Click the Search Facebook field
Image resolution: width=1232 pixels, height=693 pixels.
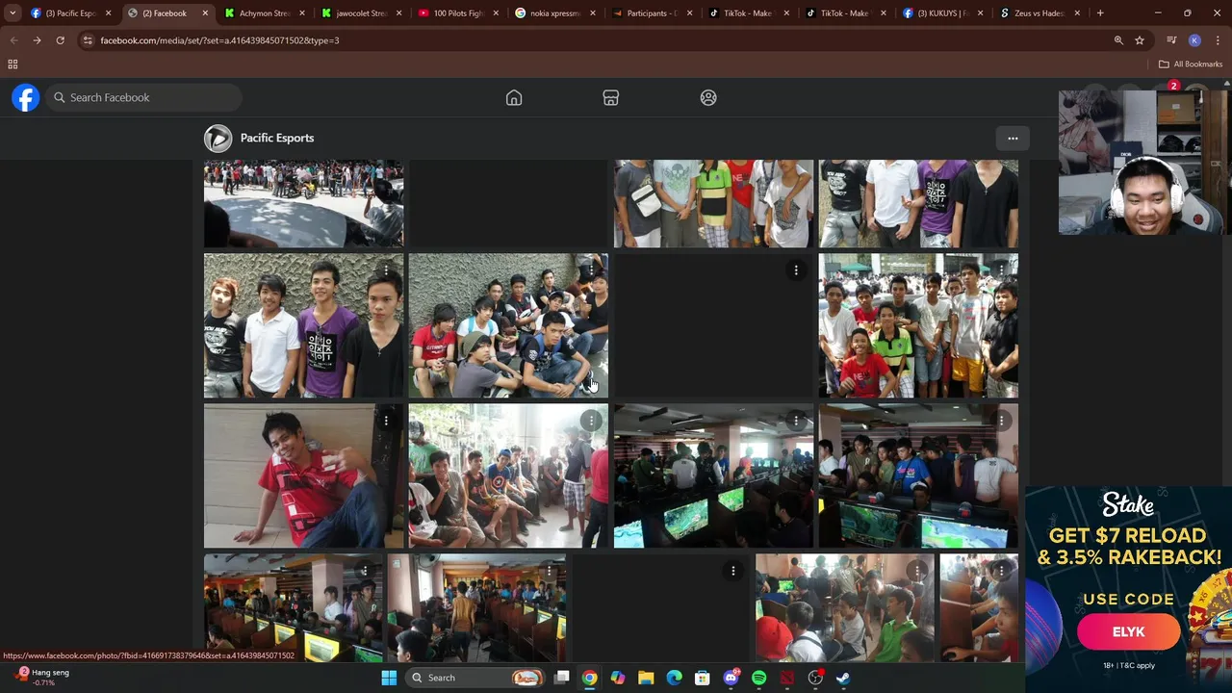(142, 97)
